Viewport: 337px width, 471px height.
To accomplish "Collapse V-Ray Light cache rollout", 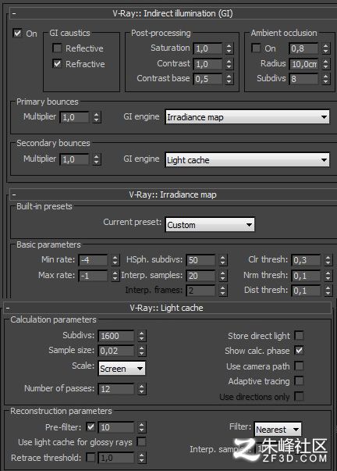I will [8, 308].
